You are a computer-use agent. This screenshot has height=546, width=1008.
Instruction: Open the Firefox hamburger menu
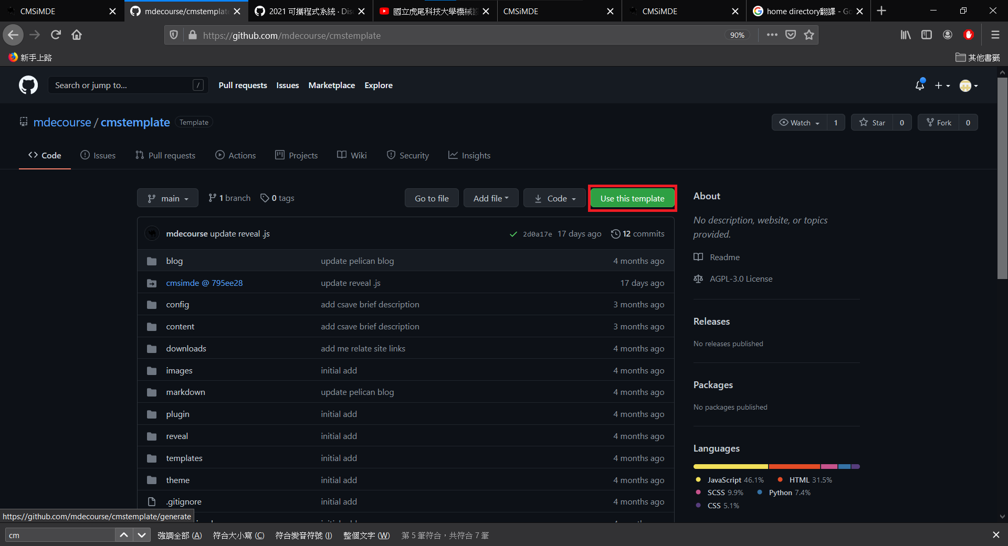995,35
